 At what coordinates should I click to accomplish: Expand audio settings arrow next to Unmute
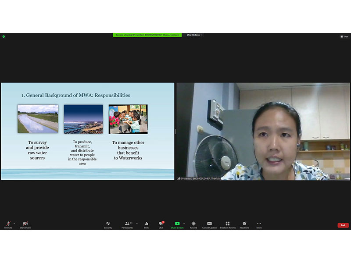pos(14,223)
